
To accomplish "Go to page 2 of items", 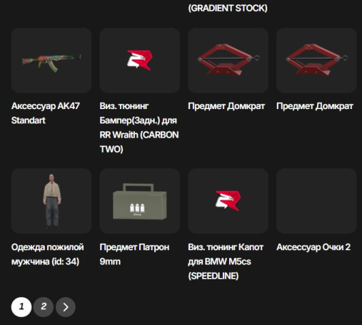I will click(x=44, y=307).
